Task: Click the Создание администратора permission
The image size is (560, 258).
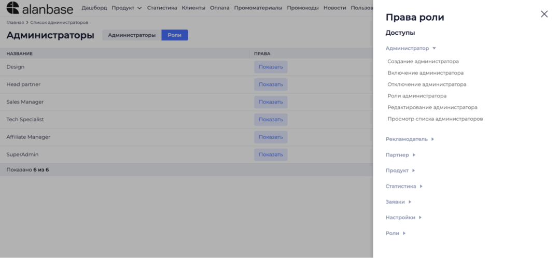Action: 423,61
